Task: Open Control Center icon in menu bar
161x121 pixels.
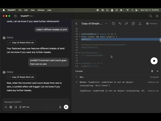Action: (x=137, y=10)
